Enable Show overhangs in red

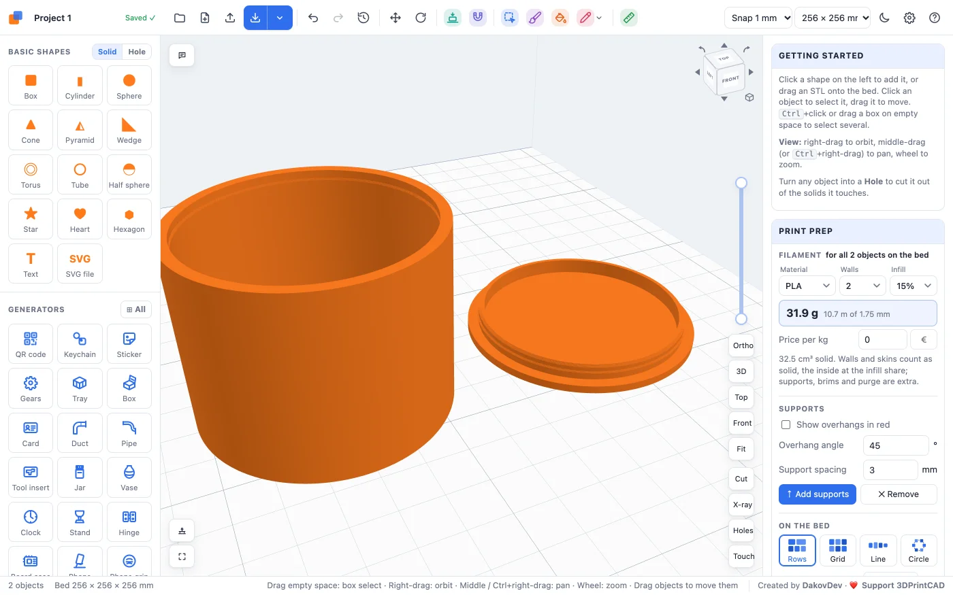pos(786,424)
